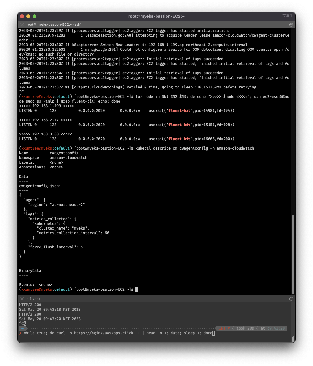
Task: Click the Labels: <none> line
Action: point(41,162)
